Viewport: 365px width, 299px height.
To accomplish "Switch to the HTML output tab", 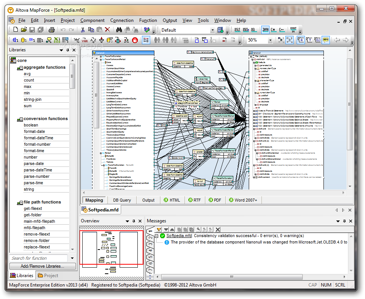I will [172, 200].
